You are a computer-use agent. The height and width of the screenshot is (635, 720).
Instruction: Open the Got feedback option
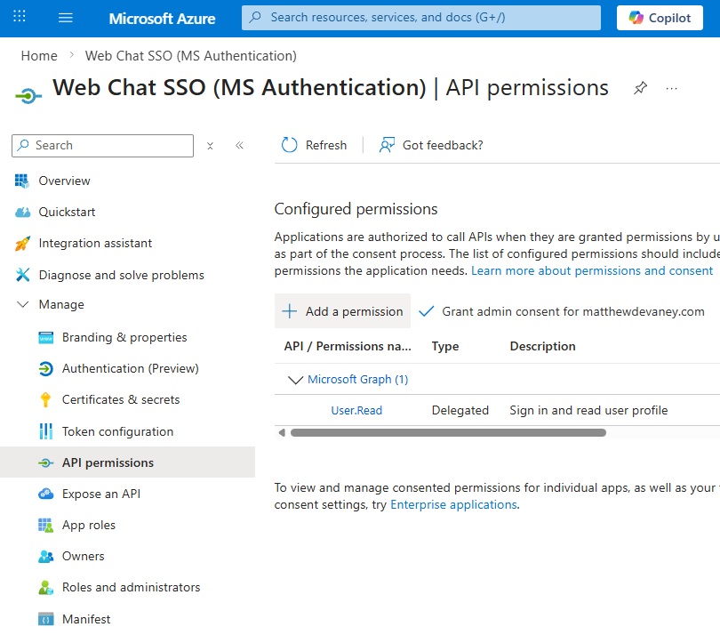(x=431, y=145)
